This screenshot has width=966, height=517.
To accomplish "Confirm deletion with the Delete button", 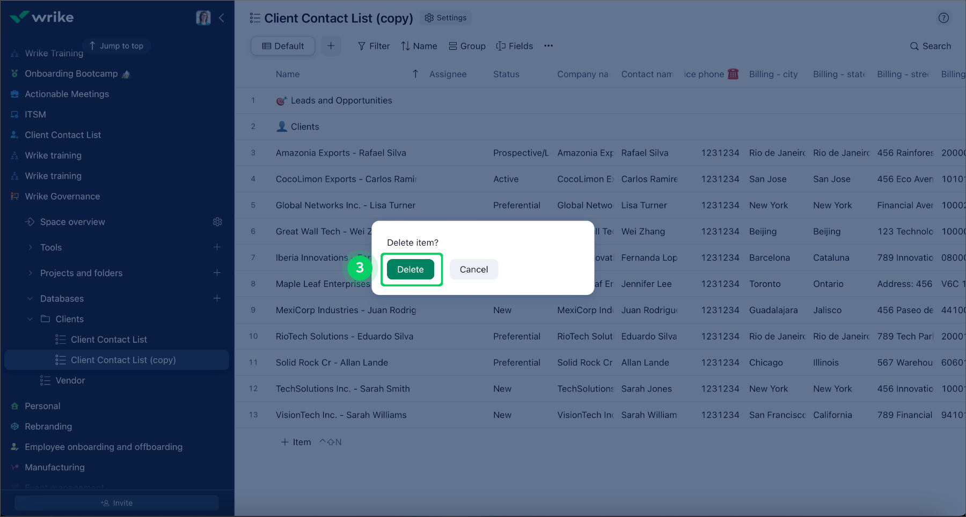I will pyautogui.click(x=411, y=269).
